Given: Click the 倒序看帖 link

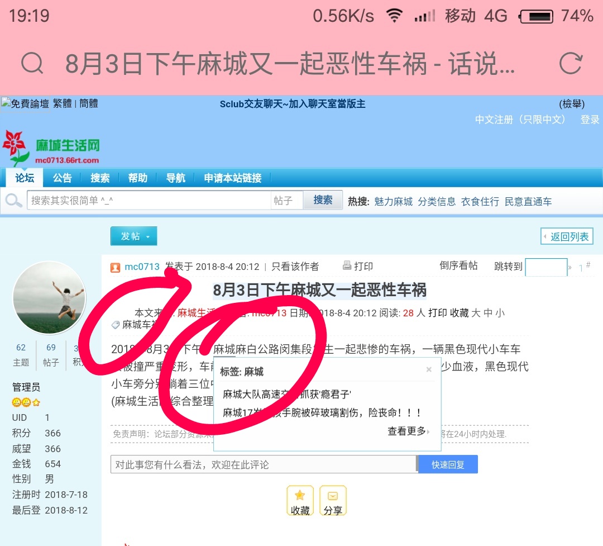Looking at the screenshot, I should 458,265.
